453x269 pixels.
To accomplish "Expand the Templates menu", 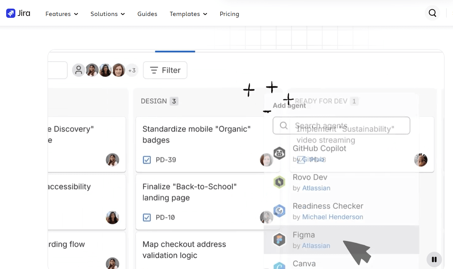I will 188,14.
